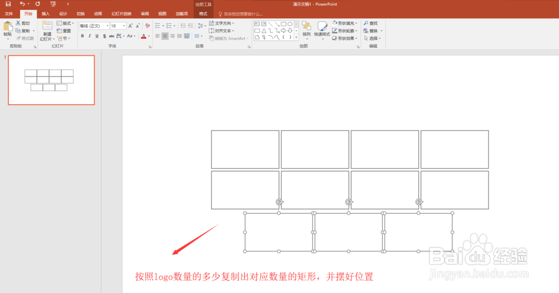Click the 重置 reset slide button
Screen dimensions: 559x293
pyautogui.click(x=64, y=31)
